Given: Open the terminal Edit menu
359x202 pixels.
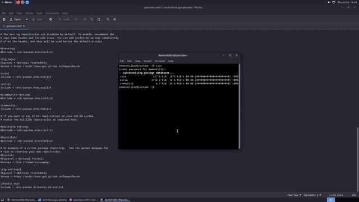Looking at the screenshot, I should (x=130, y=61).
